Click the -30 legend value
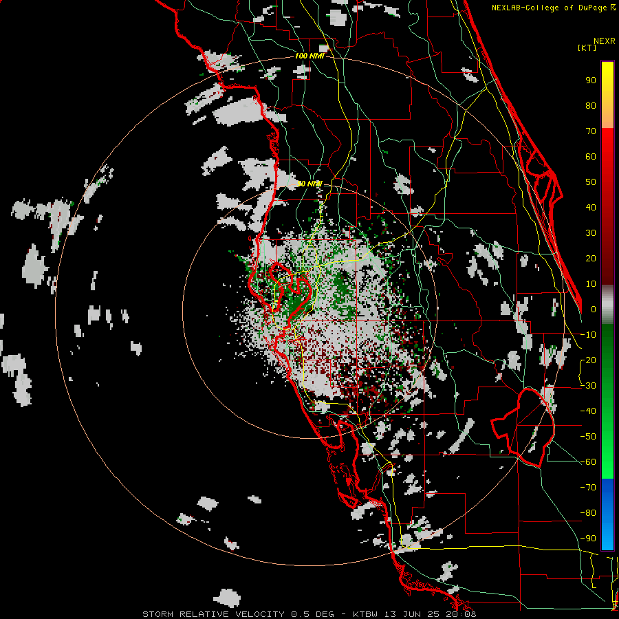This screenshot has width=619, height=619. coord(588,386)
